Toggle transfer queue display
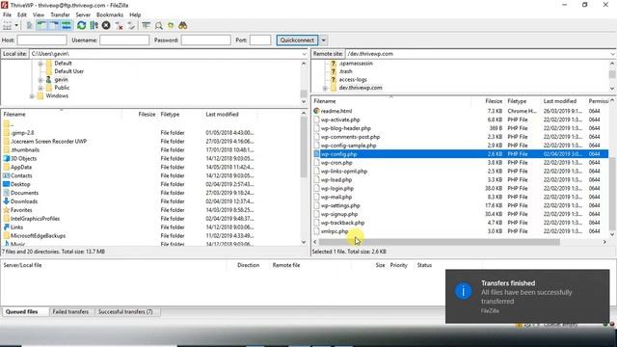Viewport: 617px width, 347px height. [x=67, y=26]
